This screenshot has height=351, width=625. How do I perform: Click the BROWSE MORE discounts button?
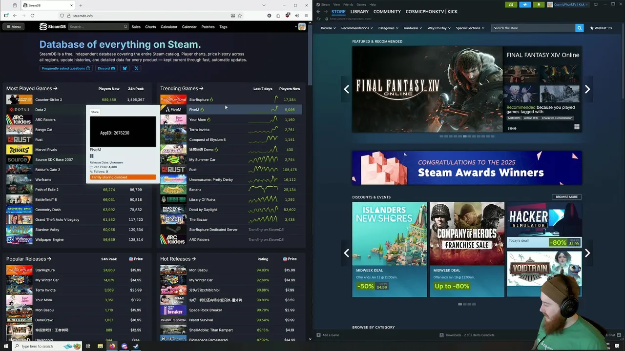(566, 197)
